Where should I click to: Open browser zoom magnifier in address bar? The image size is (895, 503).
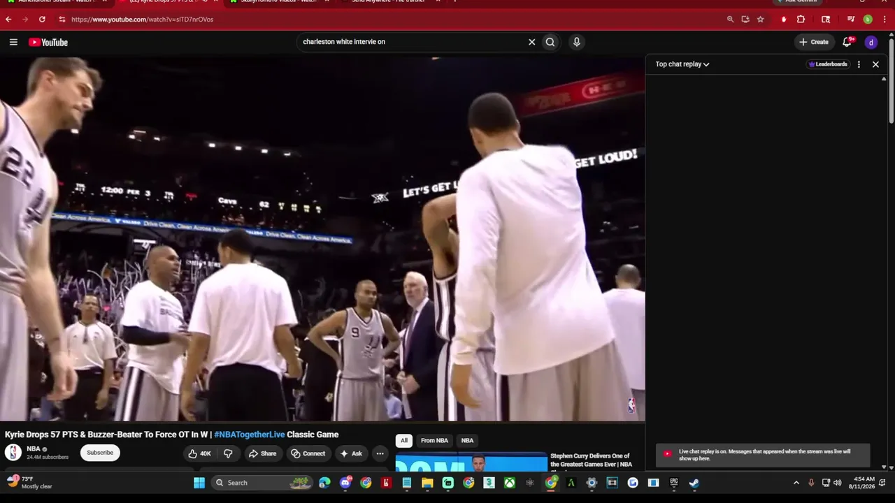[x=730, y=20]
